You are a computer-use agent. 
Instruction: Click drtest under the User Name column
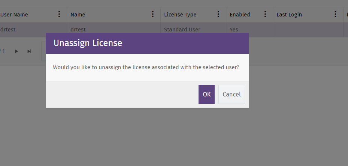click(x=8, y=30)
